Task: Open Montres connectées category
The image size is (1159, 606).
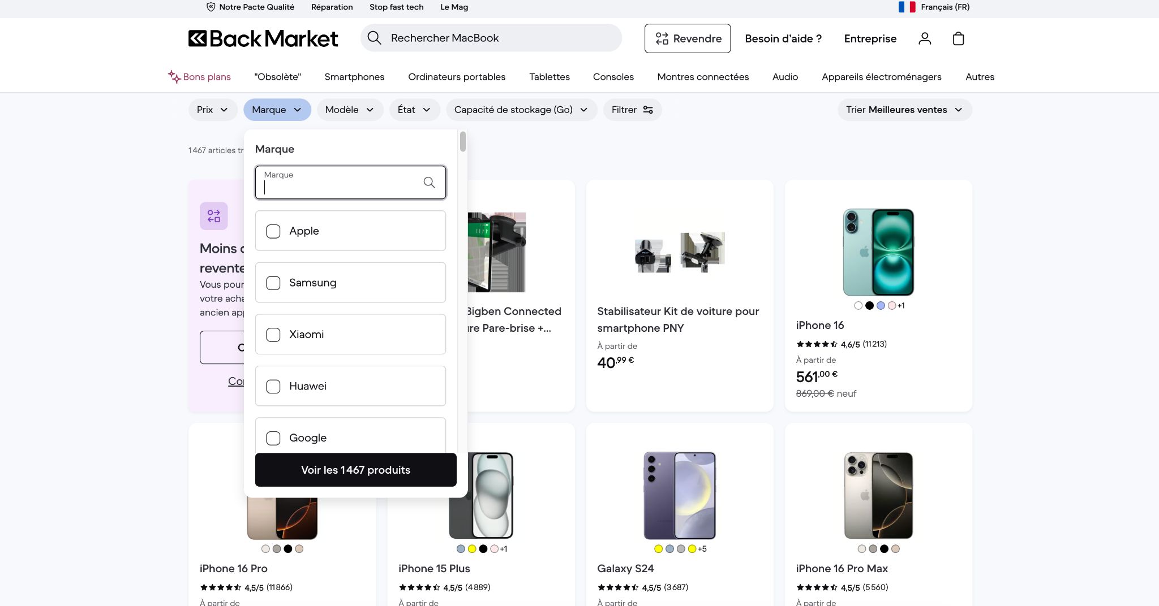Action: pyautogui.click(x=703, y=77)
